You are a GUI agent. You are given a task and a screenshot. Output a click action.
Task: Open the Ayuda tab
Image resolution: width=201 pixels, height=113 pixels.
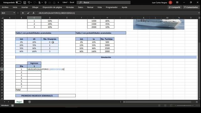tap(124, 7)
